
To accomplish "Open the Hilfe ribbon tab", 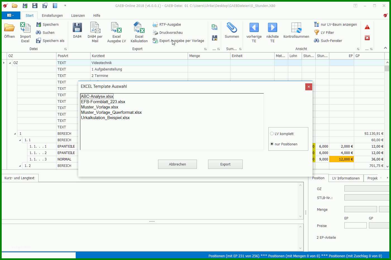I will [97, 16].
